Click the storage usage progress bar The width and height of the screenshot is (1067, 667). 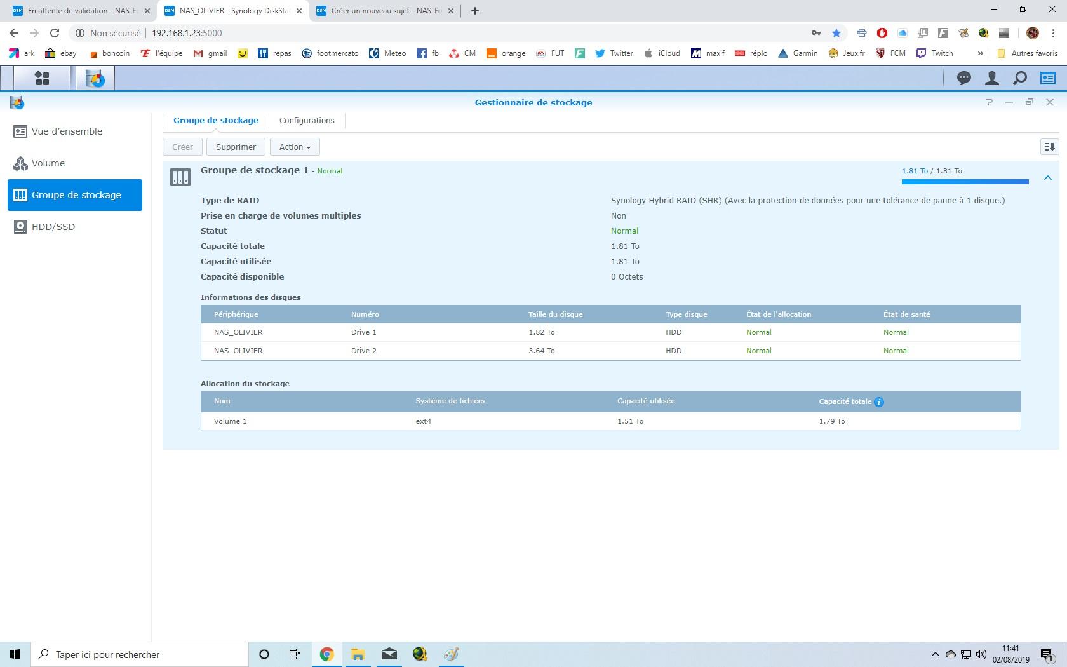[964, 182]
